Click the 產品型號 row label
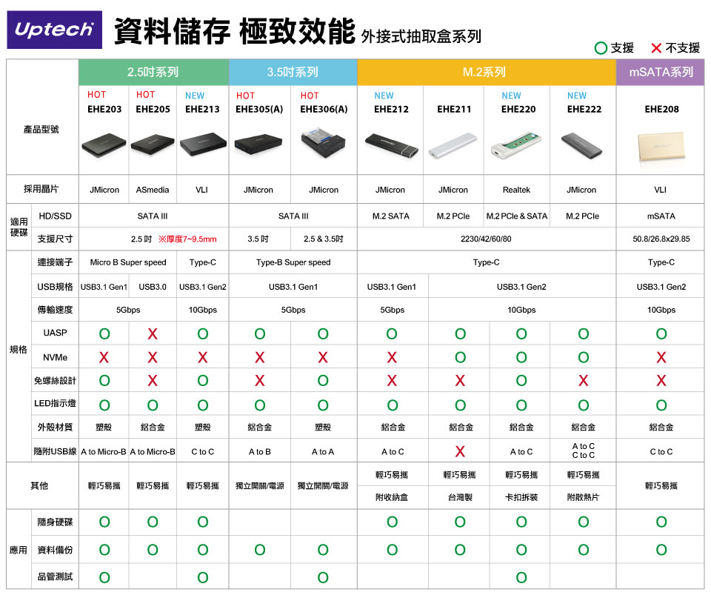711x598 pixels. click(41, 130)
